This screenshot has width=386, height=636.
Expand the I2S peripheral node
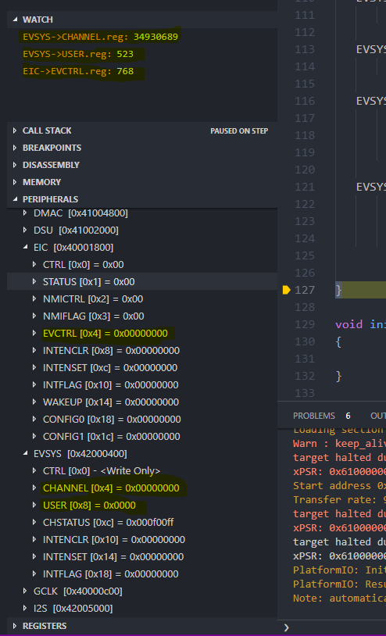[x=26, y=609]
